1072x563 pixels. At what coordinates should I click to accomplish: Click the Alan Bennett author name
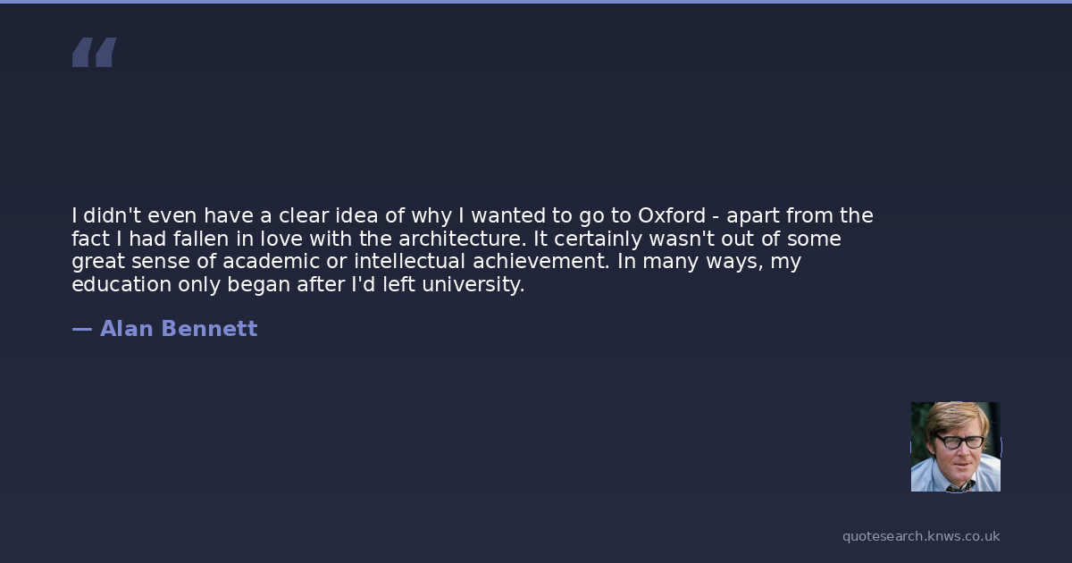[179, 329]
